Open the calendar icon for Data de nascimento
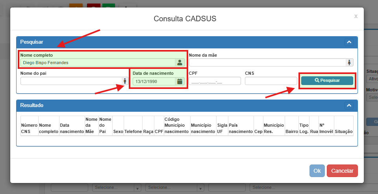This screenshot has width=378, height=194. pos(180,81)
